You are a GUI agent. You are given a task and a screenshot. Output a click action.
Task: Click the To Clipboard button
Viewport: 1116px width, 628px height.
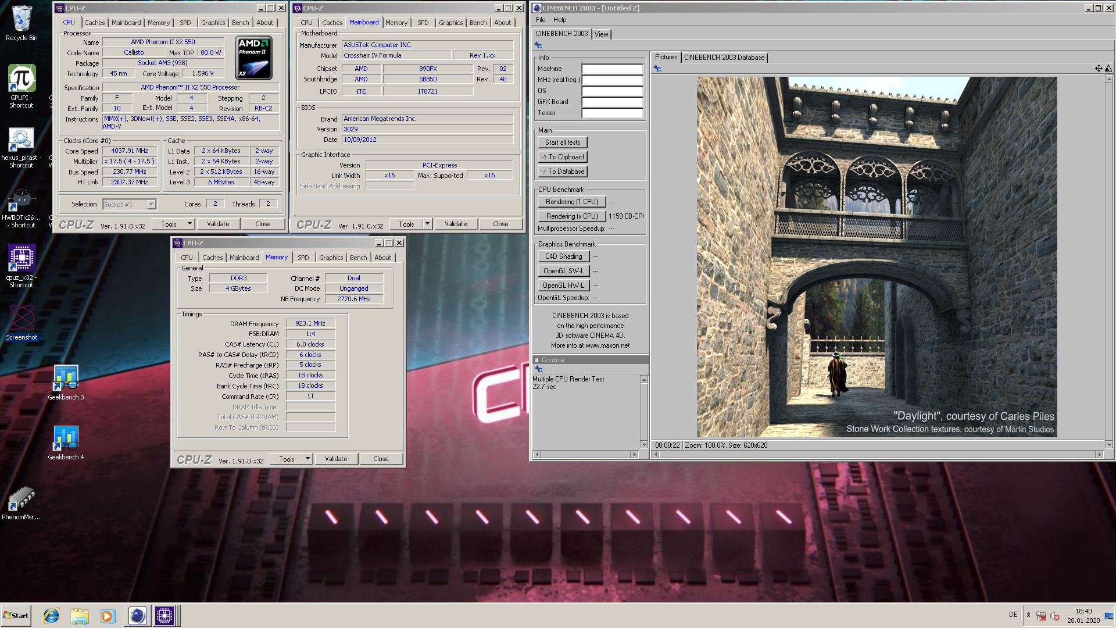[x=563, y=157]
